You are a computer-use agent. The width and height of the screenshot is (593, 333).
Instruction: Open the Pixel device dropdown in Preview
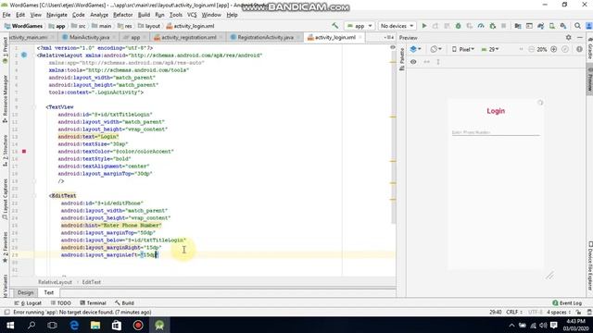pos(463,49)
